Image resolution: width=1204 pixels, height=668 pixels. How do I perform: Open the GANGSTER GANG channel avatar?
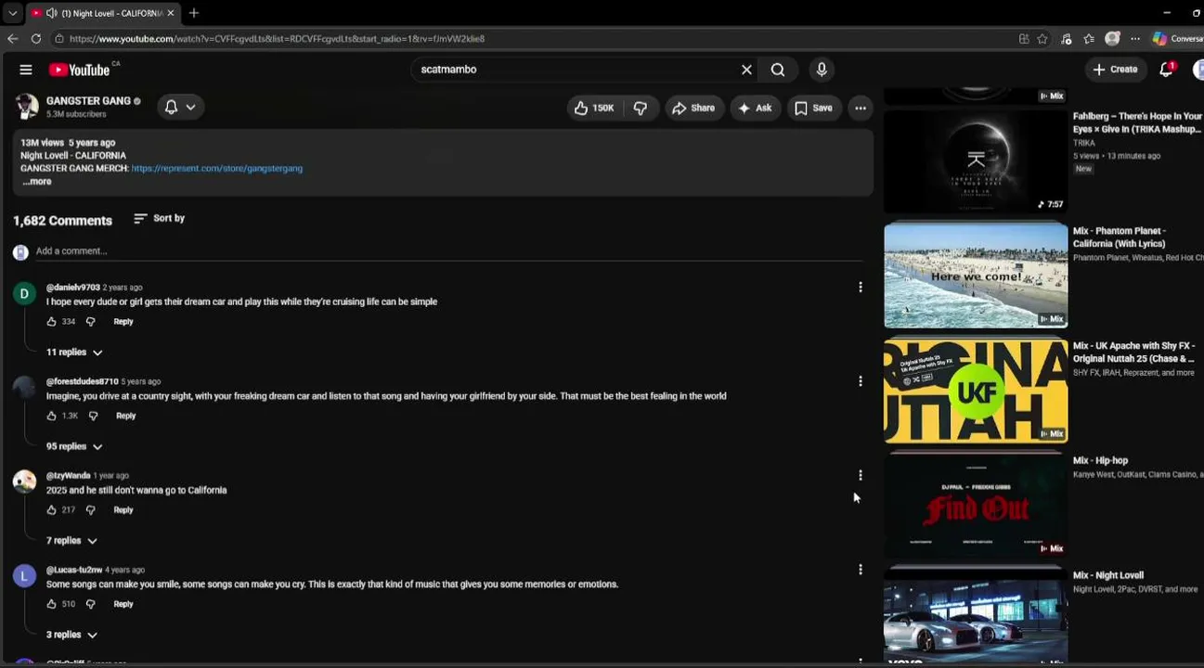(x=27, y=107)
